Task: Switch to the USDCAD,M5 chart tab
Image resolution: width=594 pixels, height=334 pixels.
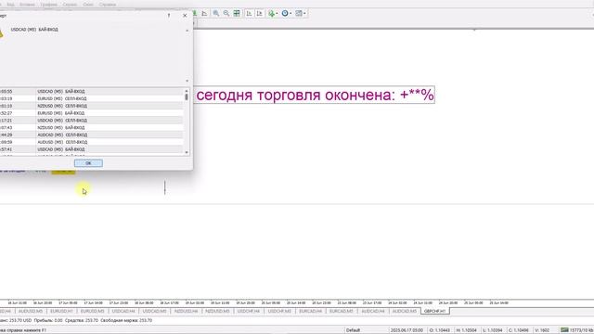Action: pyautogui.click(x=155, y=312)
